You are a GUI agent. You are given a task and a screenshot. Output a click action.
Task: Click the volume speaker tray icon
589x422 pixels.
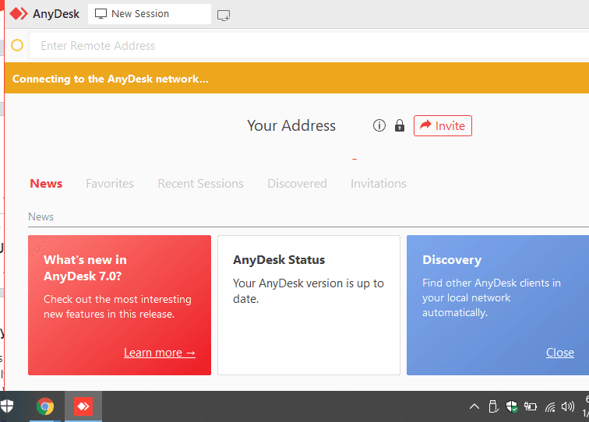(568, 406)
